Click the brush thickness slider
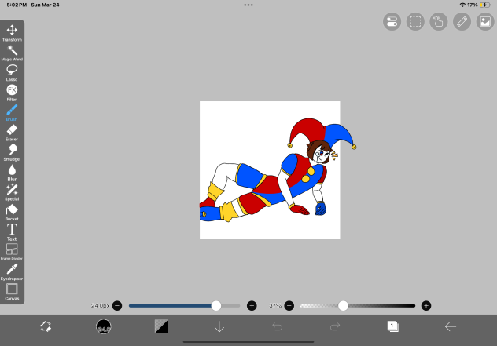This screenshot has height=346, width=497. 185,306
